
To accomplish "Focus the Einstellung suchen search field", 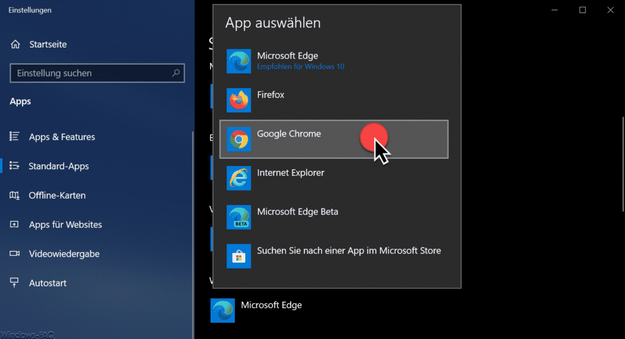I will pyautogui.click(x=97, y=73).
